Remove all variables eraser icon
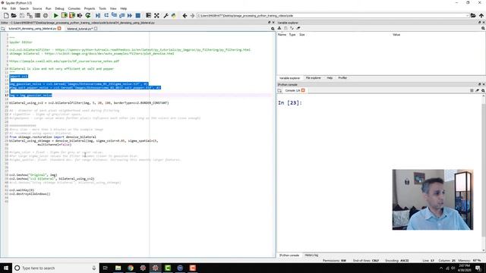 pos(298,28)
